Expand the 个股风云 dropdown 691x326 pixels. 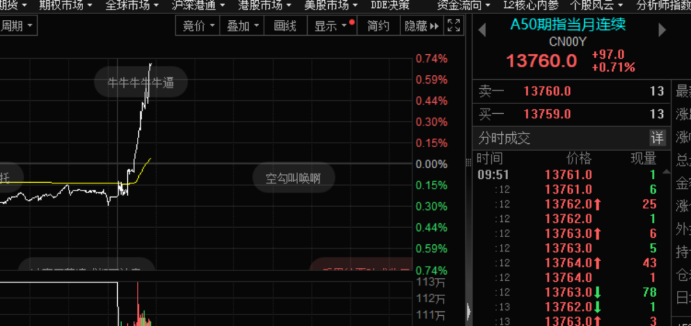point(597,5)
